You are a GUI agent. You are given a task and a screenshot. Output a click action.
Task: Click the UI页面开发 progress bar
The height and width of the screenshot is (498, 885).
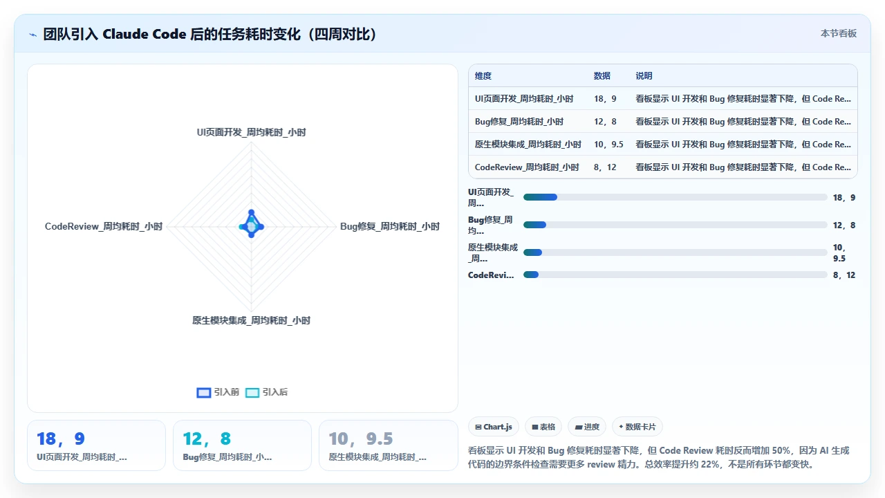pos(676,197)
